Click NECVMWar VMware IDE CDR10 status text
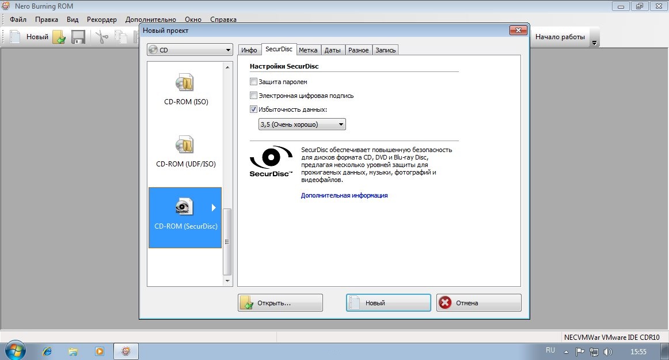This screenshot has width=669, height=360. 611,338
